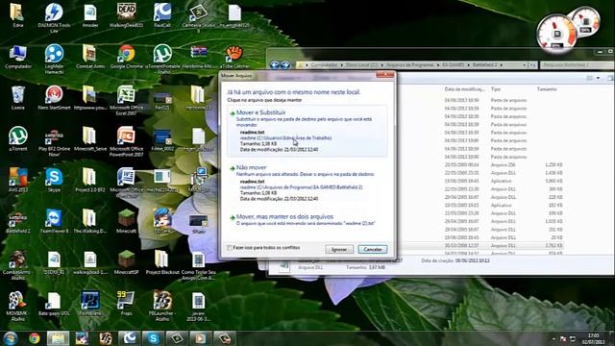This screenshot has width=615, height=346.
Task: Select the Combat Arms folder on desktop
Action: point(90,57)
